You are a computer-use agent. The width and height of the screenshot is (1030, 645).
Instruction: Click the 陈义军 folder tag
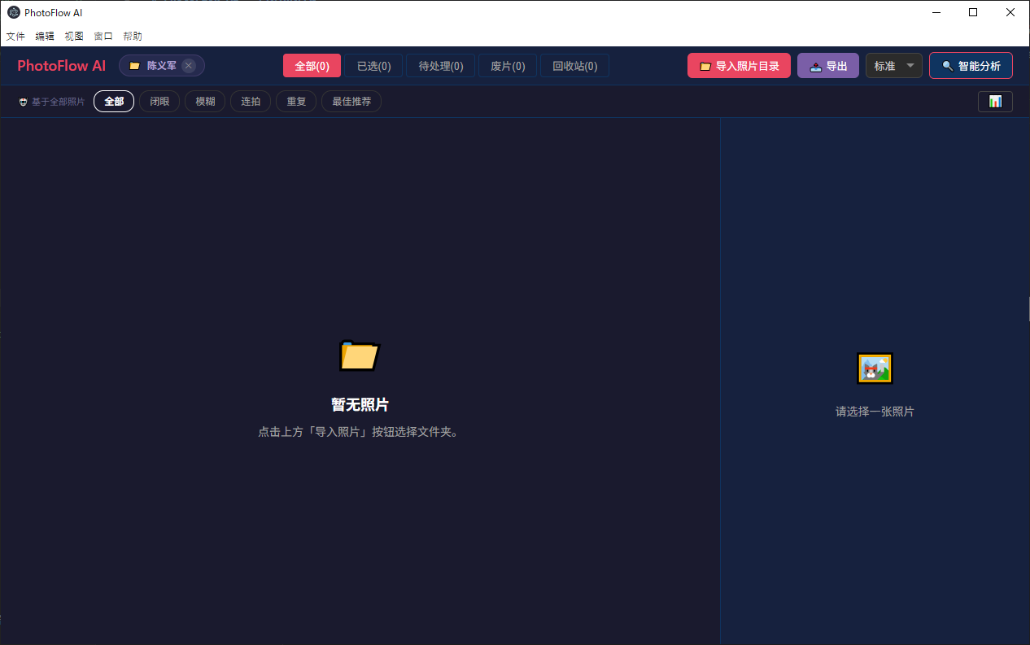point(161,66)
